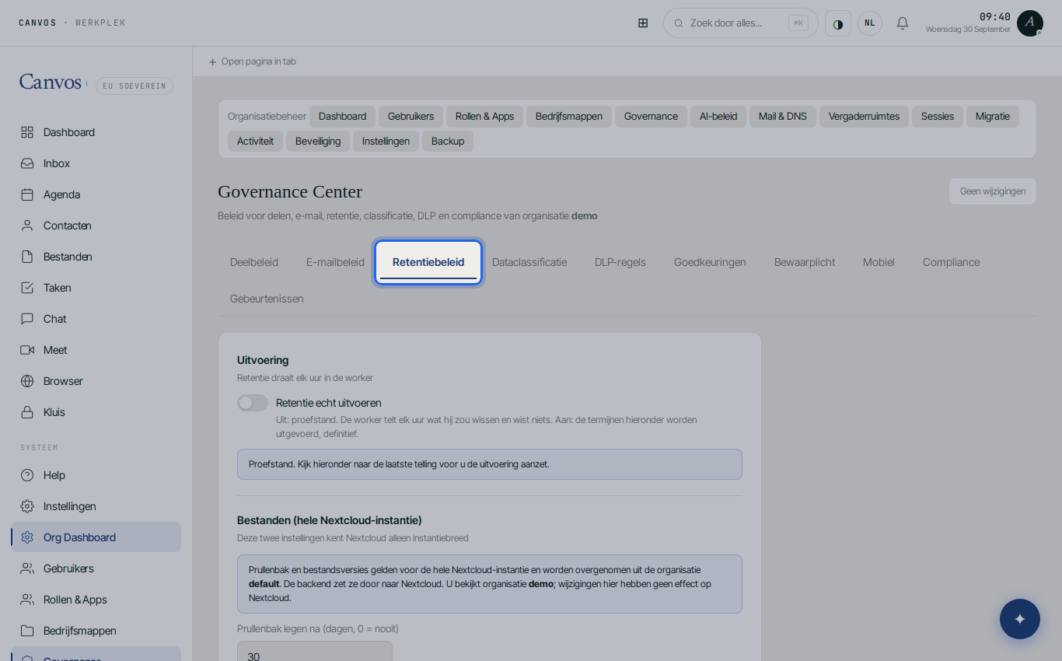
Task: Click the Dashboard grid icon in sidebar
Action: pos(27,132)
